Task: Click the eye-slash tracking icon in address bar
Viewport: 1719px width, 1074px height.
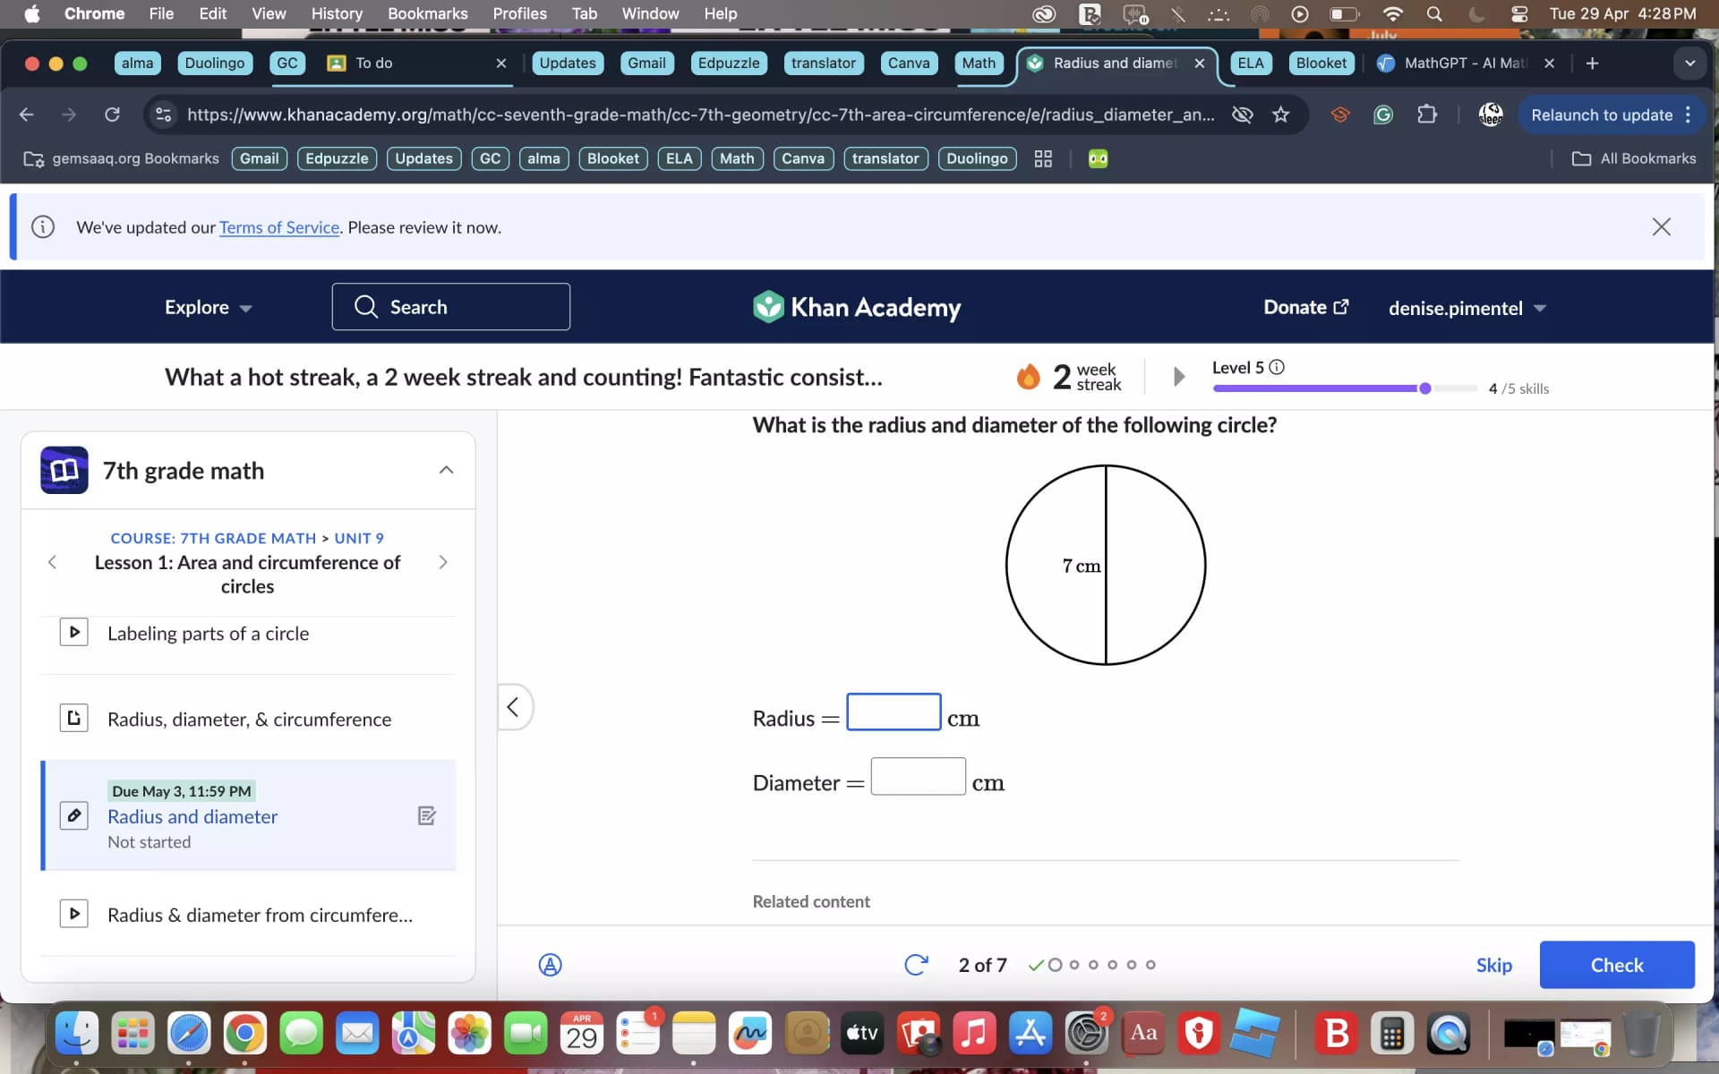Action: 1242,115
